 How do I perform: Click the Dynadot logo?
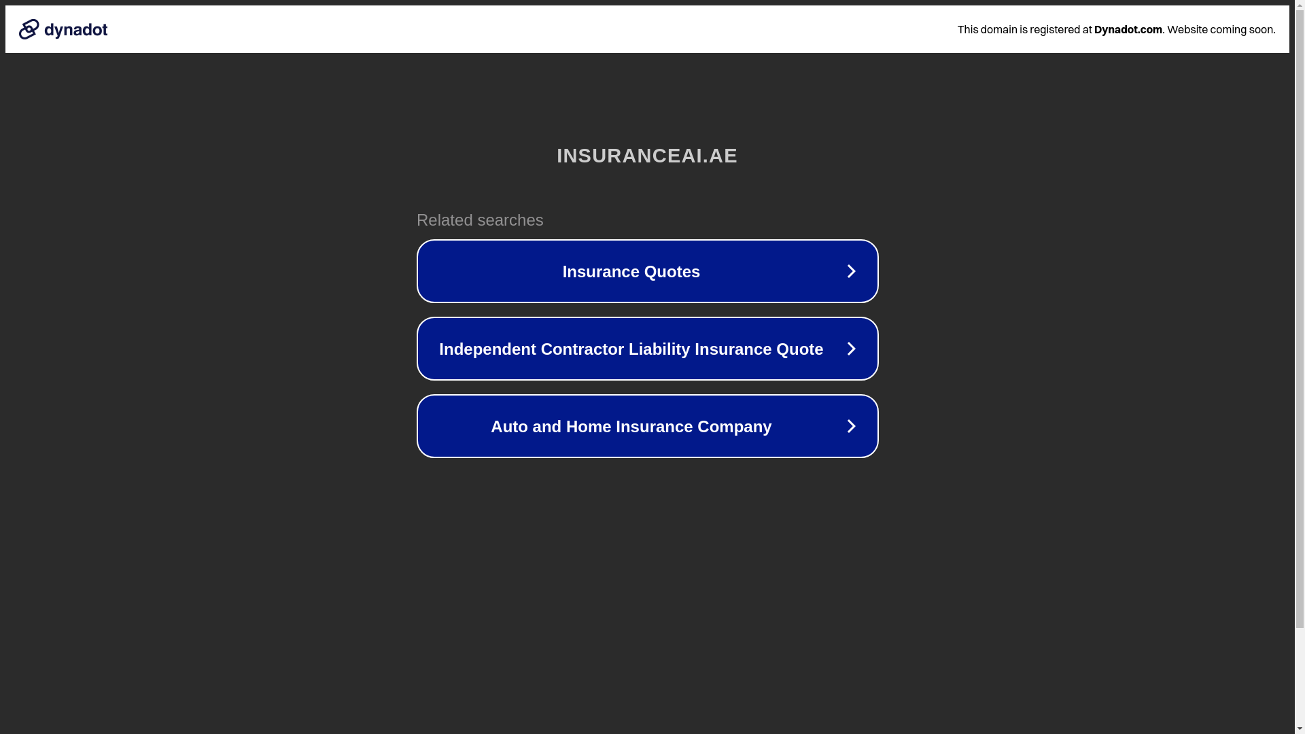coord(63,29)
